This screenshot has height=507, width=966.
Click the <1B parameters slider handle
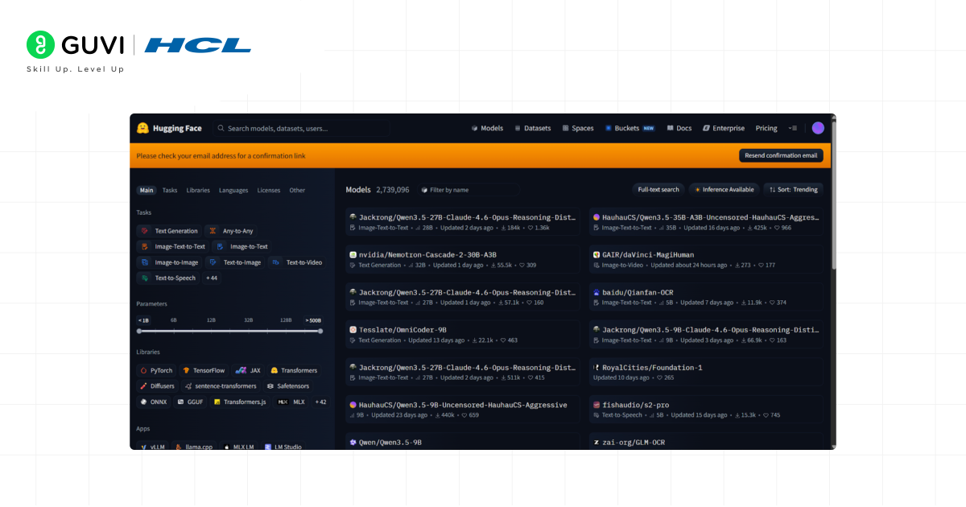[139, 331]
